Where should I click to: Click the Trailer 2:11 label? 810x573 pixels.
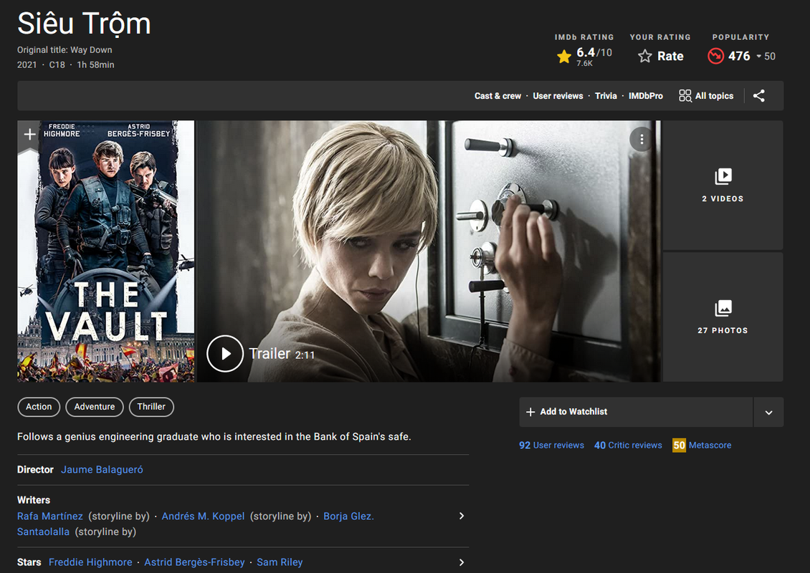tap(282, 354)
